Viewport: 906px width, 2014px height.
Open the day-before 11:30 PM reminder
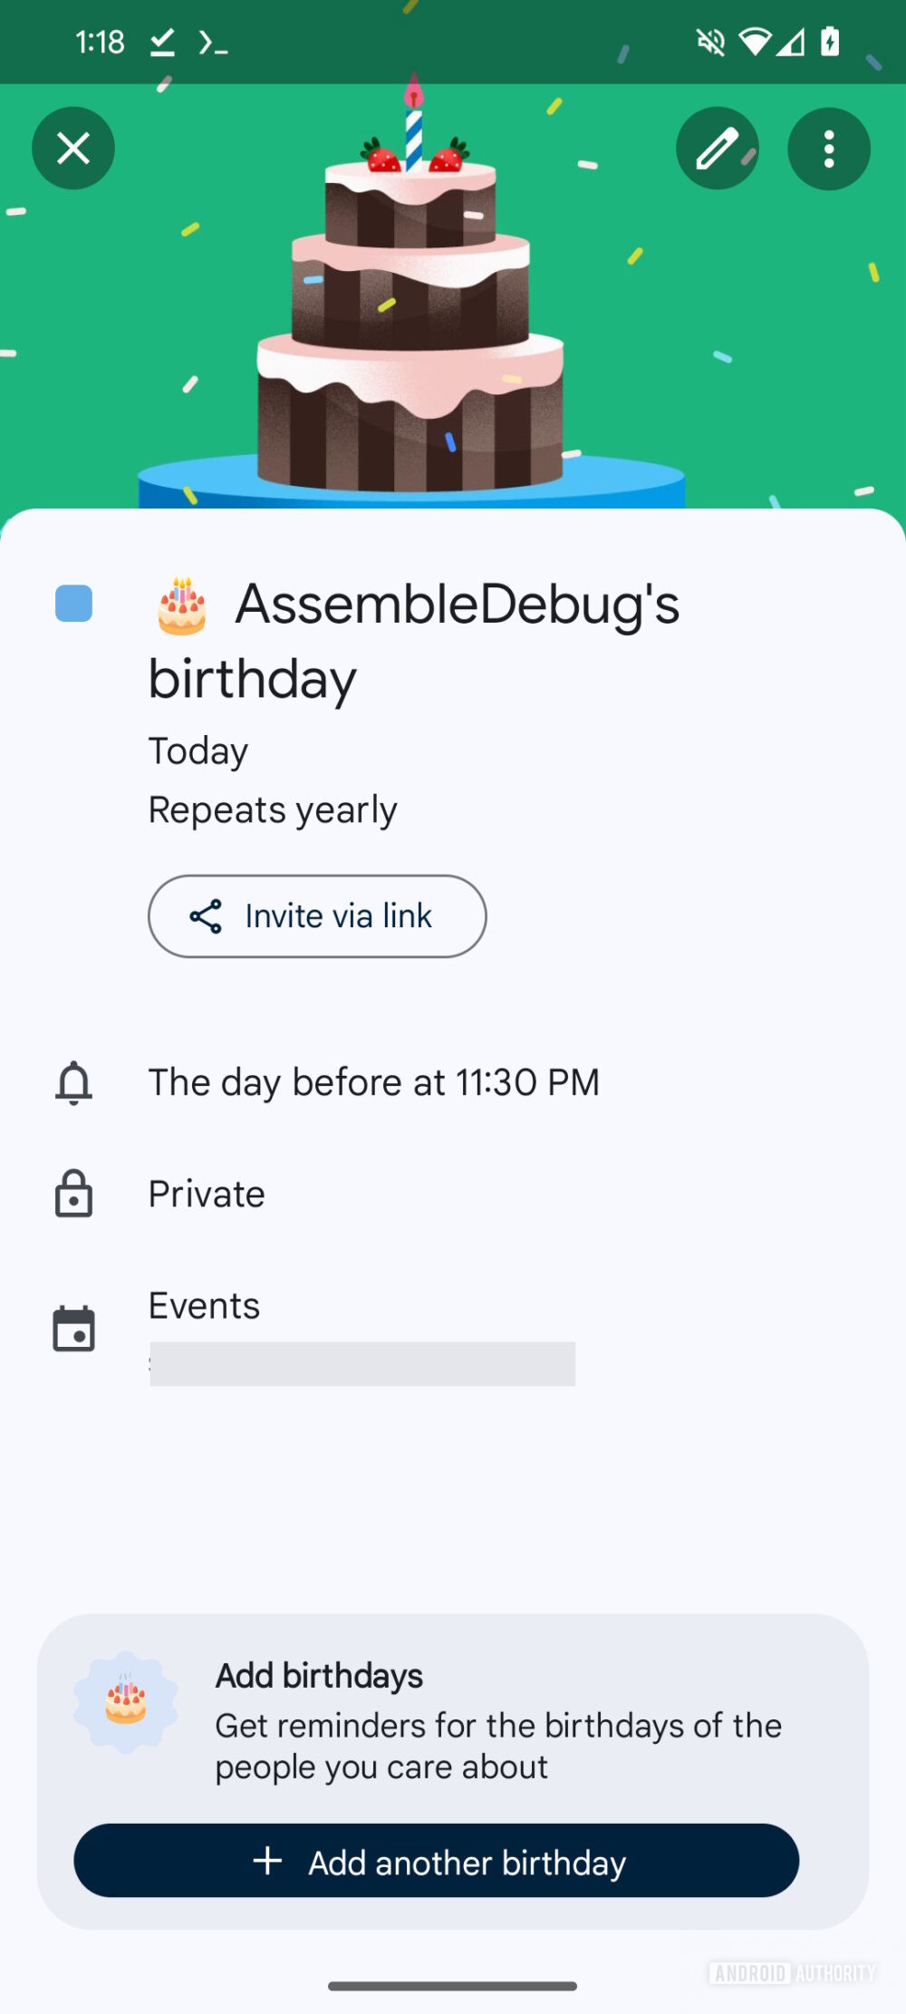tap(373, 1082)
